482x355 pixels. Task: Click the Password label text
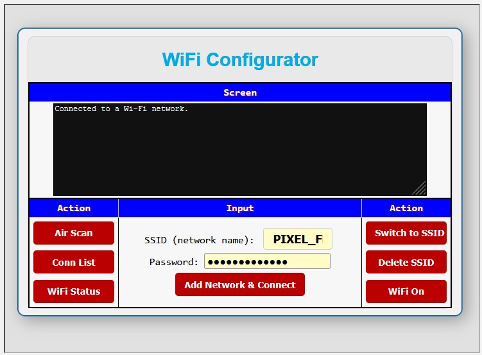174,262
